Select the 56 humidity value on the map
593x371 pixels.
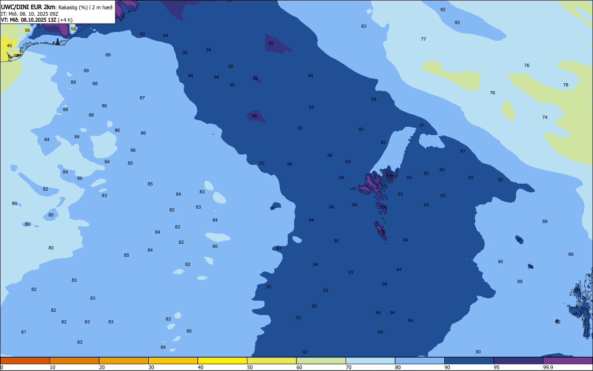click(27, 30)
